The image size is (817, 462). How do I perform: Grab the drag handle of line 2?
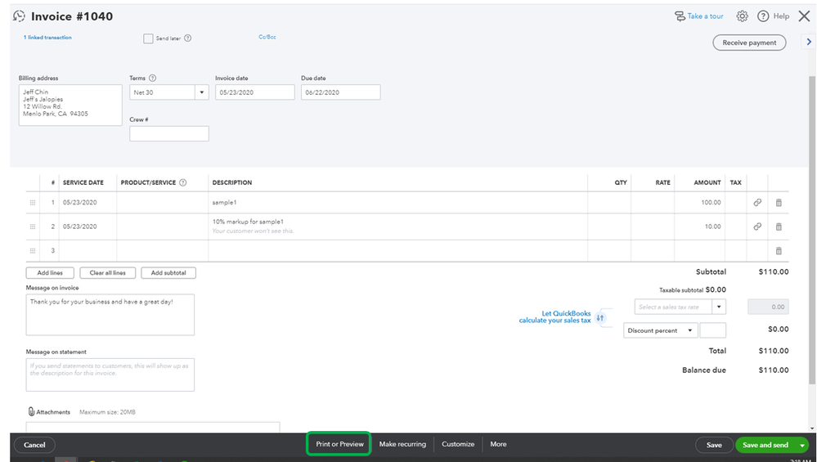[33, 227]
